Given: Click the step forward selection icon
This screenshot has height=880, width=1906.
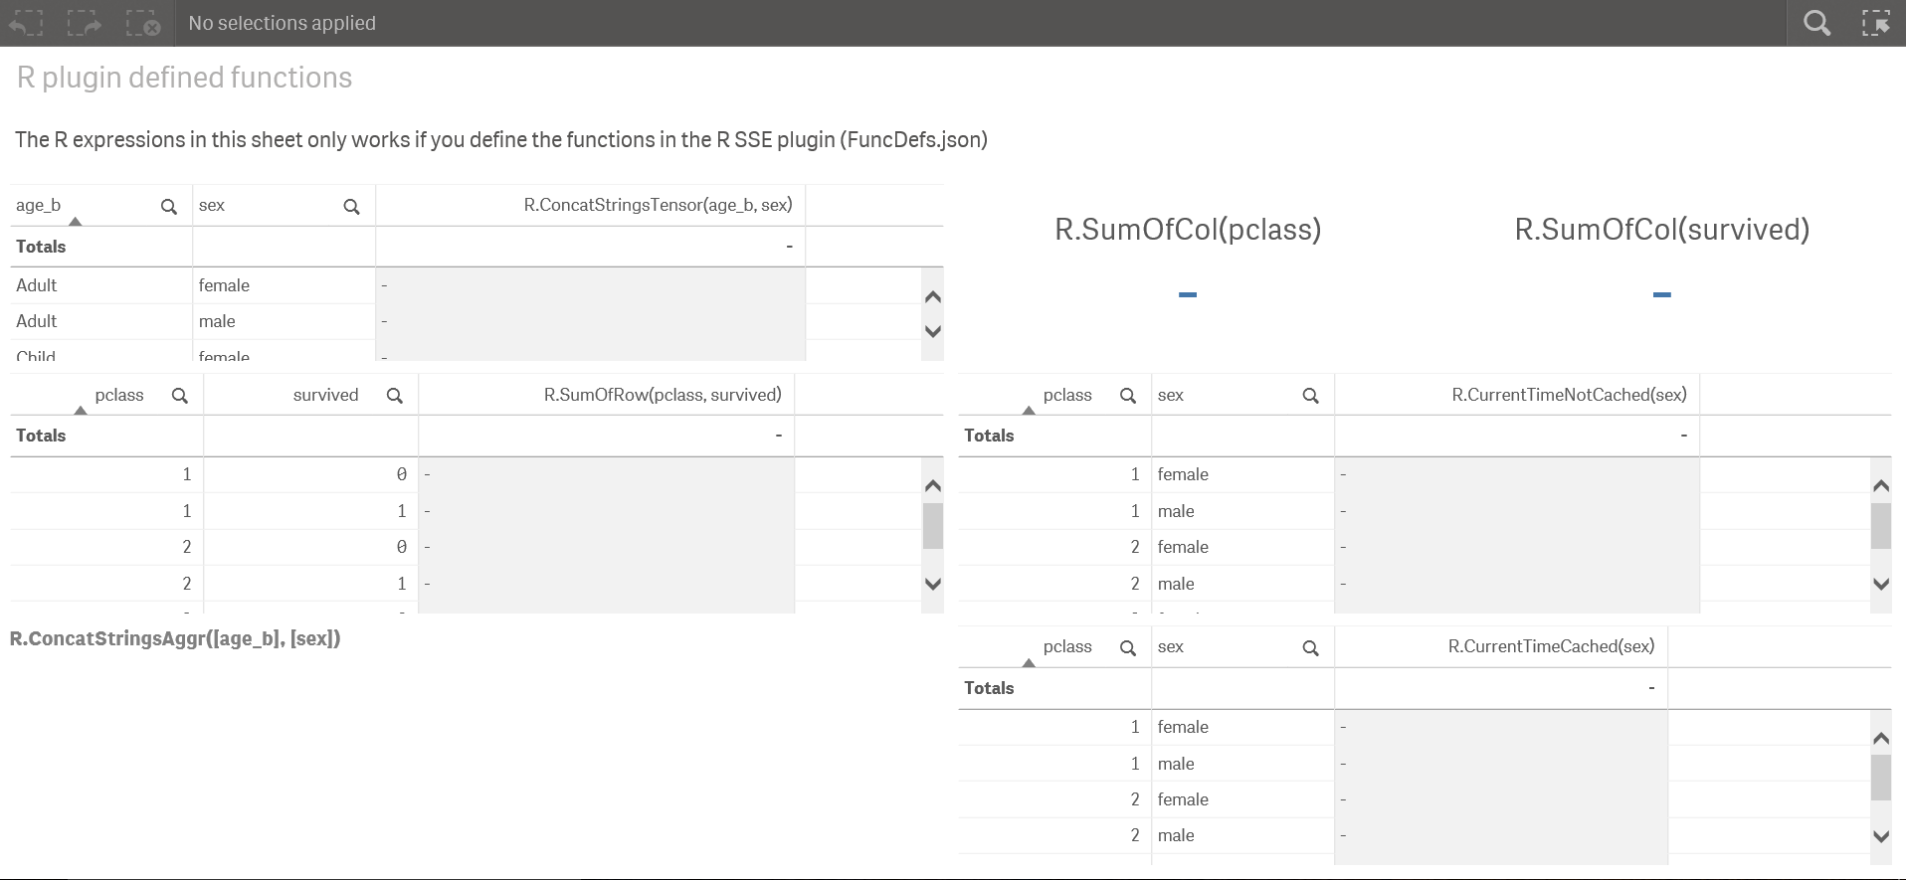Looking at the screenshot, I should pyautogui.click(x=85, y=23).
